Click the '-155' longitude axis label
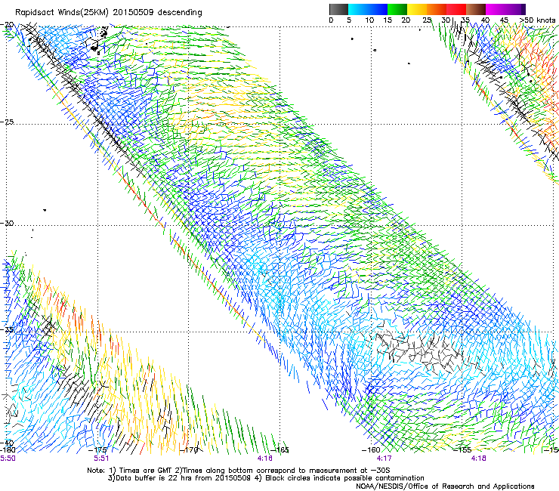 [463, 450]
